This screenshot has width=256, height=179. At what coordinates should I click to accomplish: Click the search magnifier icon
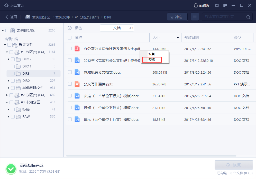point(247,17)
